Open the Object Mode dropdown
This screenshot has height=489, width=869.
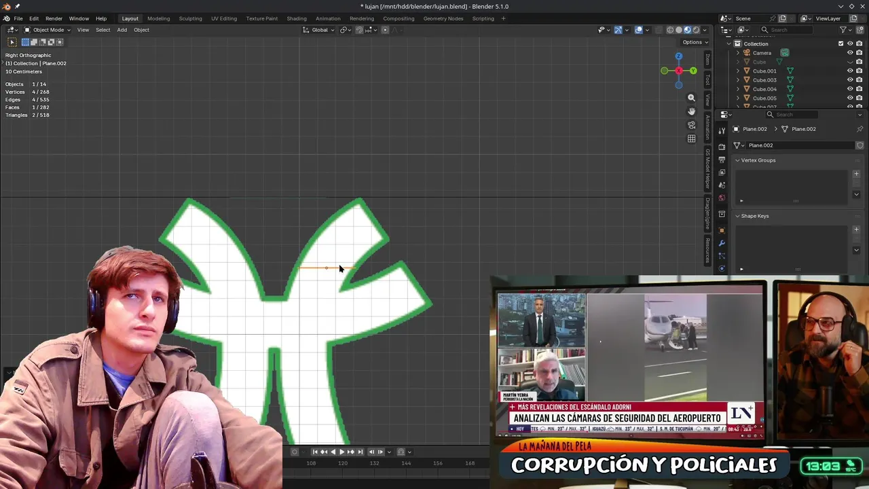click(48, 30)
